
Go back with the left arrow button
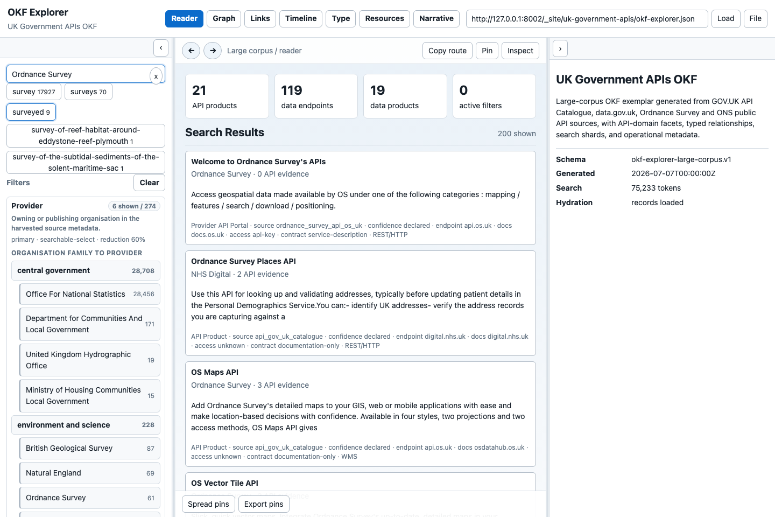[191, 51]
